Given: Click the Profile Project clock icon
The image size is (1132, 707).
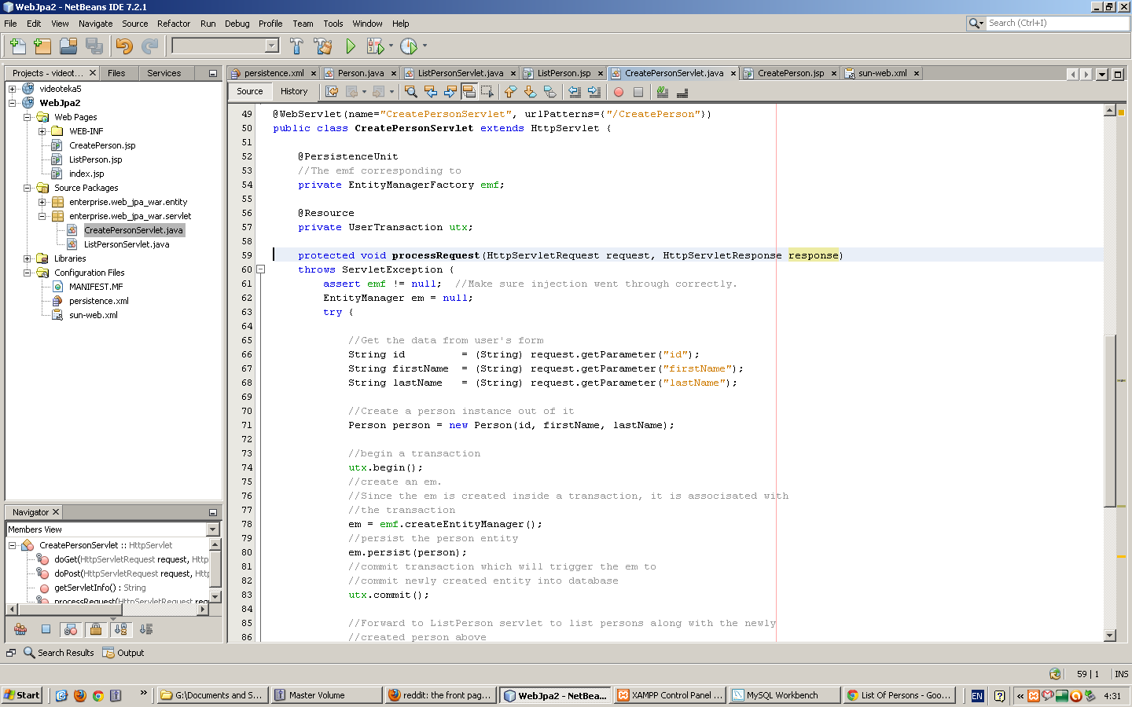Looking at the screenshot, I should click(409, 46).
